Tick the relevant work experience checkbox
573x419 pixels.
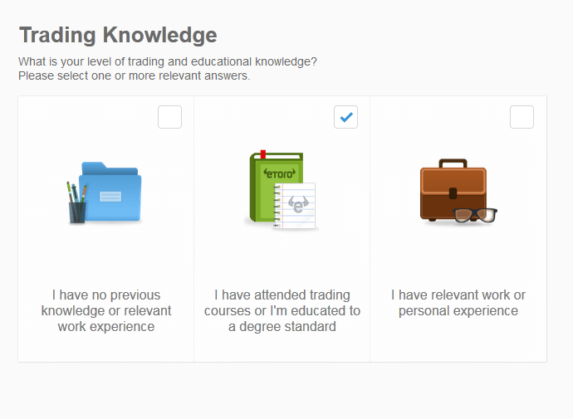(x=522, y=117)
